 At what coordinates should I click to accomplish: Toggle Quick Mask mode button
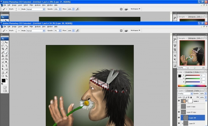tap(5, 87)
